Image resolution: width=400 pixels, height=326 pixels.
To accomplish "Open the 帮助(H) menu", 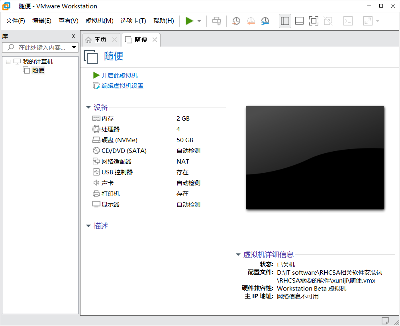I will click(164, 21).
